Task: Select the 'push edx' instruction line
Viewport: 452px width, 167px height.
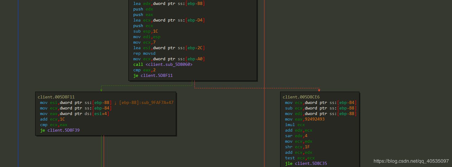Action: (143, 9)
